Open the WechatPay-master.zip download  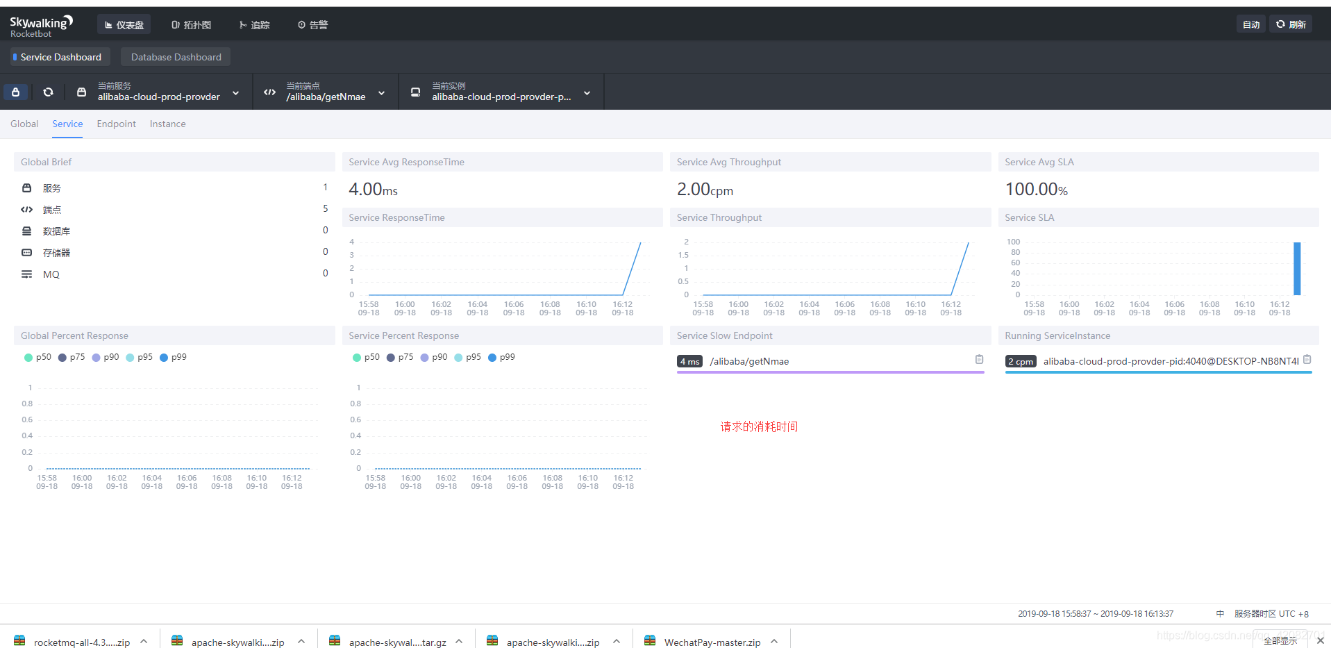[x=703, y=642]
